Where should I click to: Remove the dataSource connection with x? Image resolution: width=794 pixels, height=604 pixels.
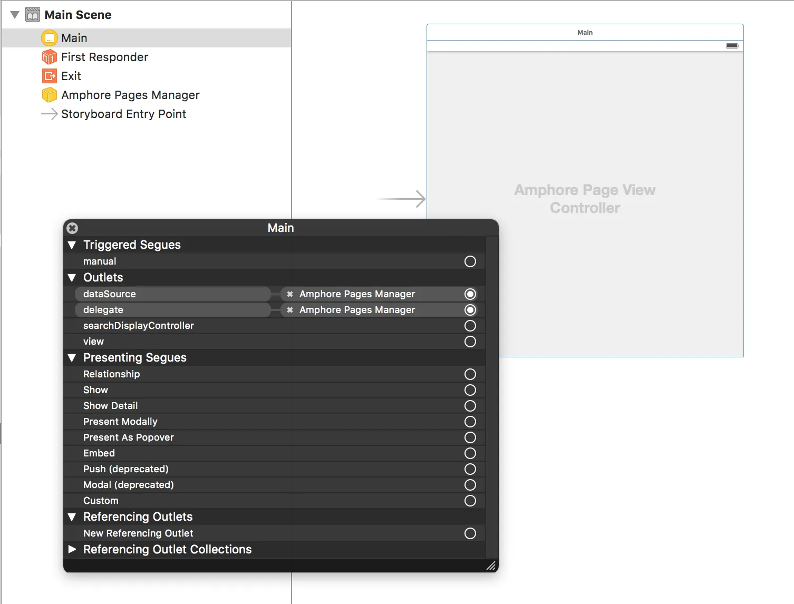pyautogui.click(x=290, y=294)
